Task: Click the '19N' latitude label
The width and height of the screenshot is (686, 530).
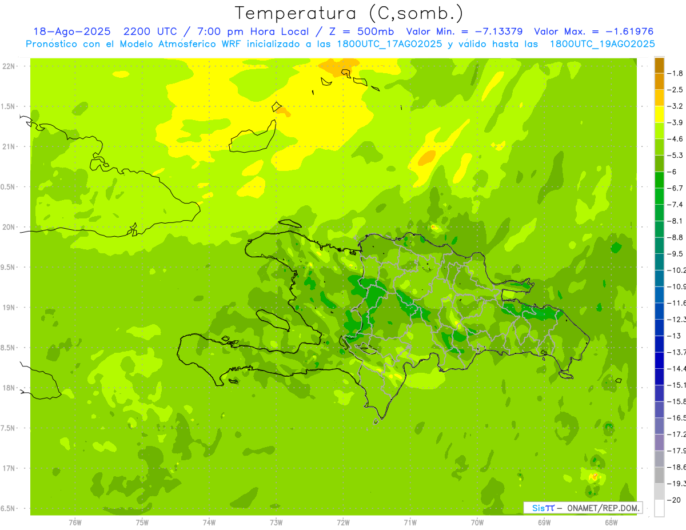Action: (10, 307)
